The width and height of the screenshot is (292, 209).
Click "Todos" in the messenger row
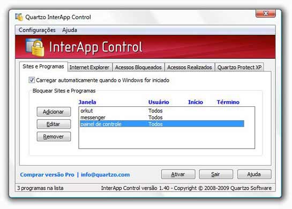tap(155, 118)
